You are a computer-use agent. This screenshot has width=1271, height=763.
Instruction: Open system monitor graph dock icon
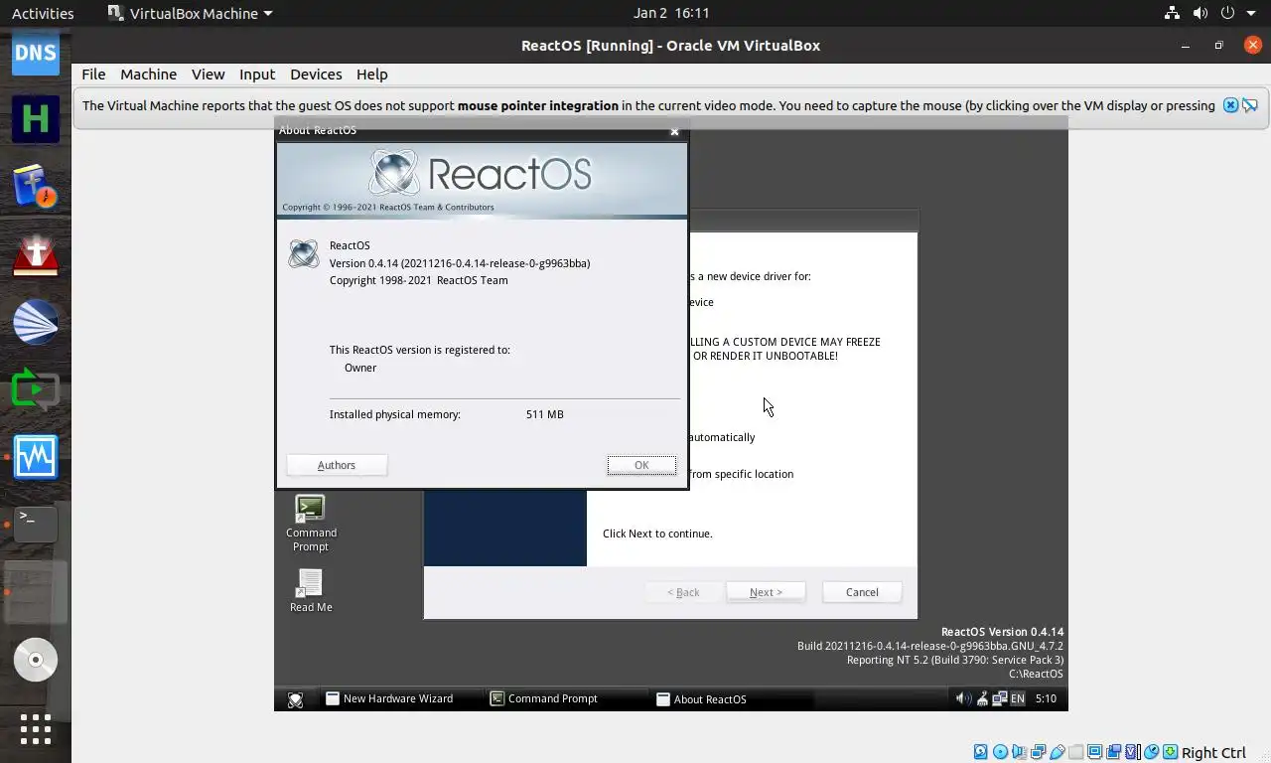(36, 457)
